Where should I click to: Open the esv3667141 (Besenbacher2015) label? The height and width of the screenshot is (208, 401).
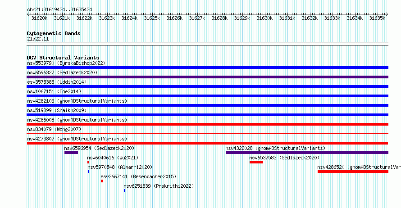tap(138, 176)
